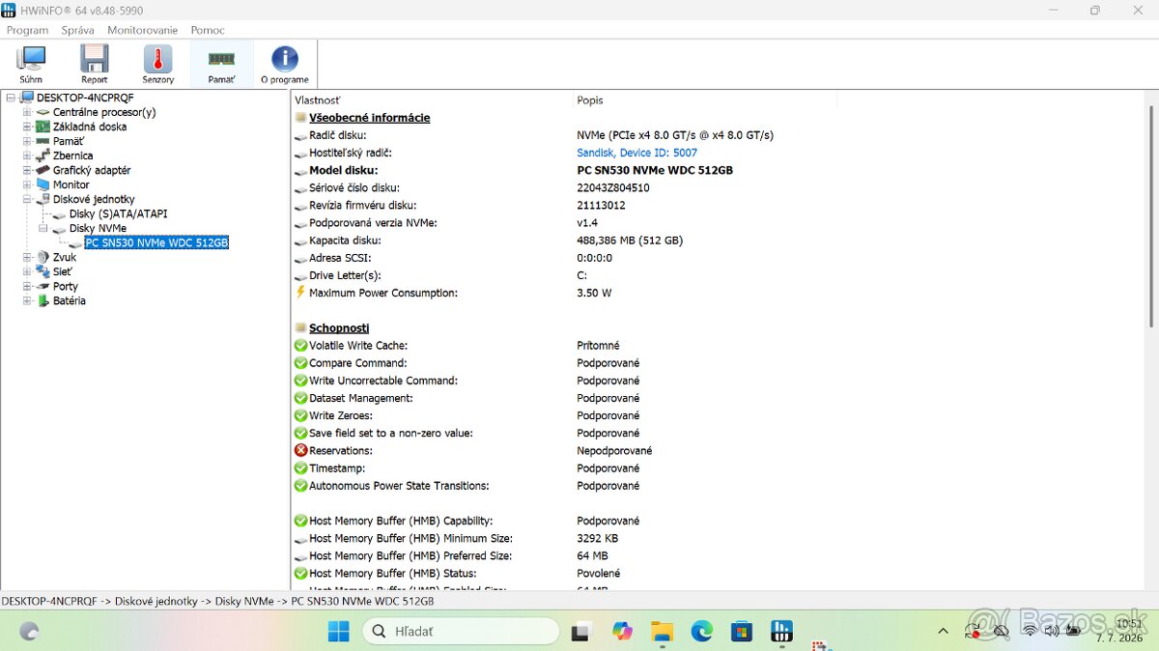
Task: Select the DESKTOP-4NCPRQF root tree item
Action: [x=85, y=98]
